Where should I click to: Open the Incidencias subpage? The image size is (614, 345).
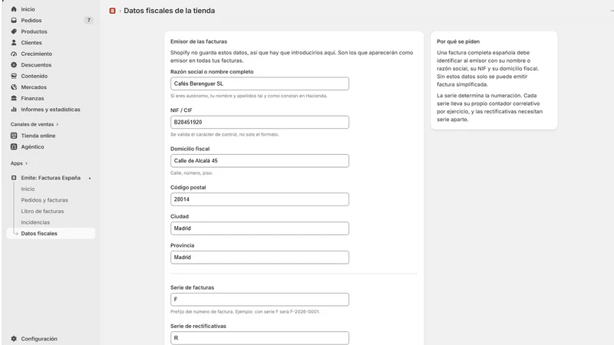pyautogui.click(x=35, y=222)
